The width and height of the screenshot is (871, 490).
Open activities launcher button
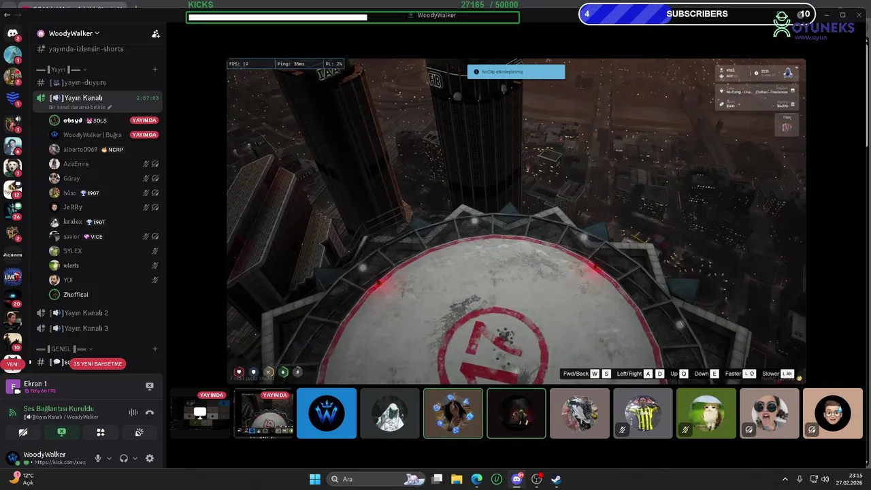[x=100, y=432]
